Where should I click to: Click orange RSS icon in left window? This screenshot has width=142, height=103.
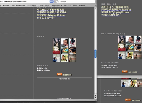pyautogui.click(x=59, y=74)
